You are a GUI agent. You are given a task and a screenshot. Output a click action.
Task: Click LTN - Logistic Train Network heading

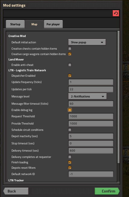[x=27, y=70]
